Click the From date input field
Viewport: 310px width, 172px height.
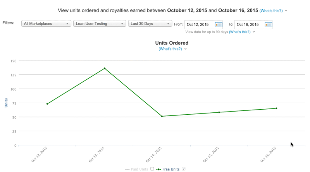point(199,24)
